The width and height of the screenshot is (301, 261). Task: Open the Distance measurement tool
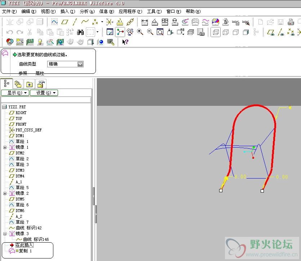[x=145, y=22]
